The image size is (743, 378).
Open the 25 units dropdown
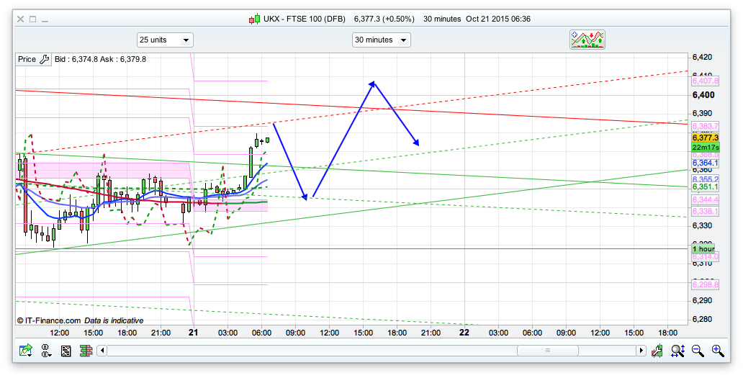[x=164, y=40]
